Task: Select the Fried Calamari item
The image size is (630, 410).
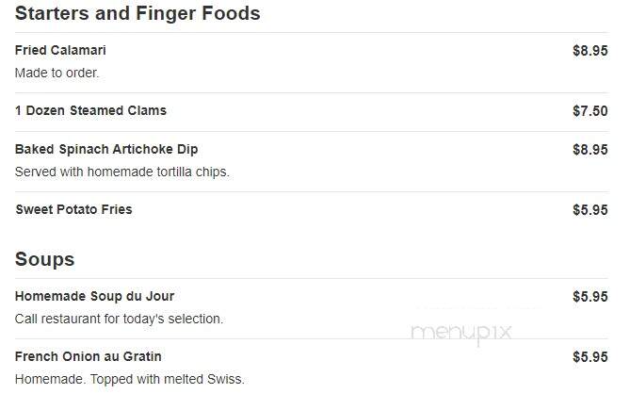Action: (x=60, y=50)
